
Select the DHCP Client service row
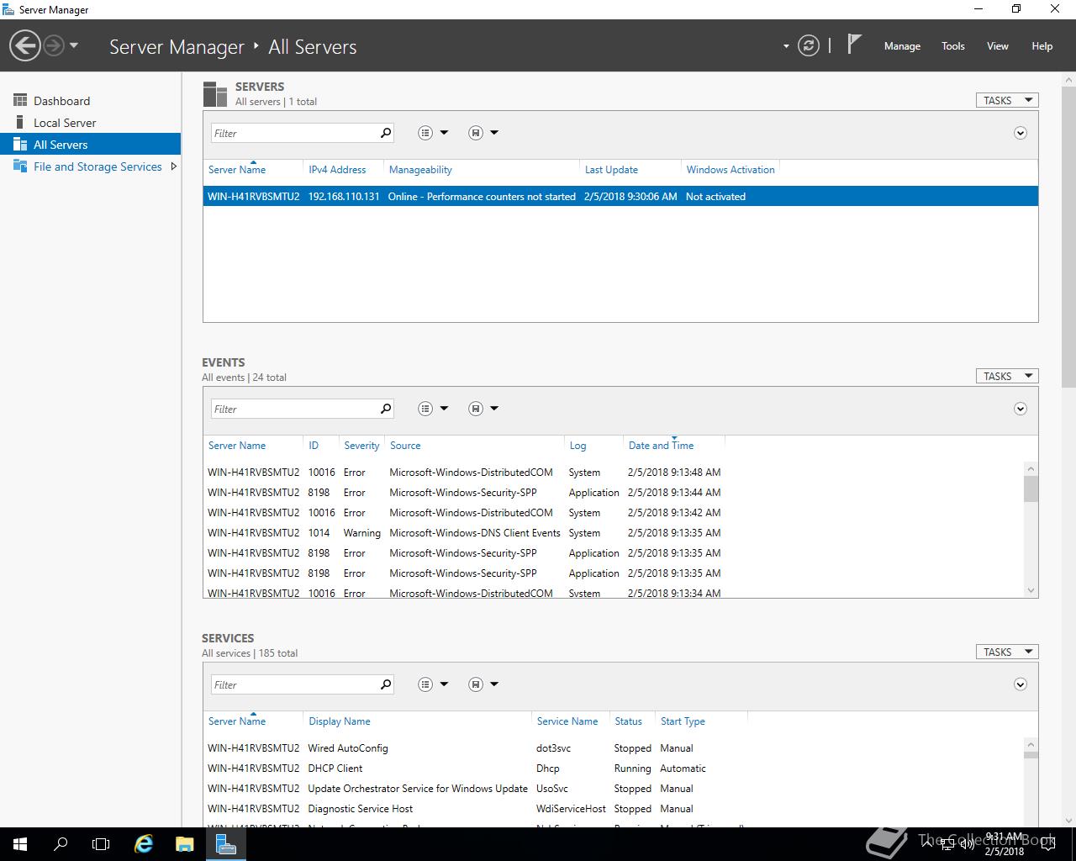(x=613, y=769)
